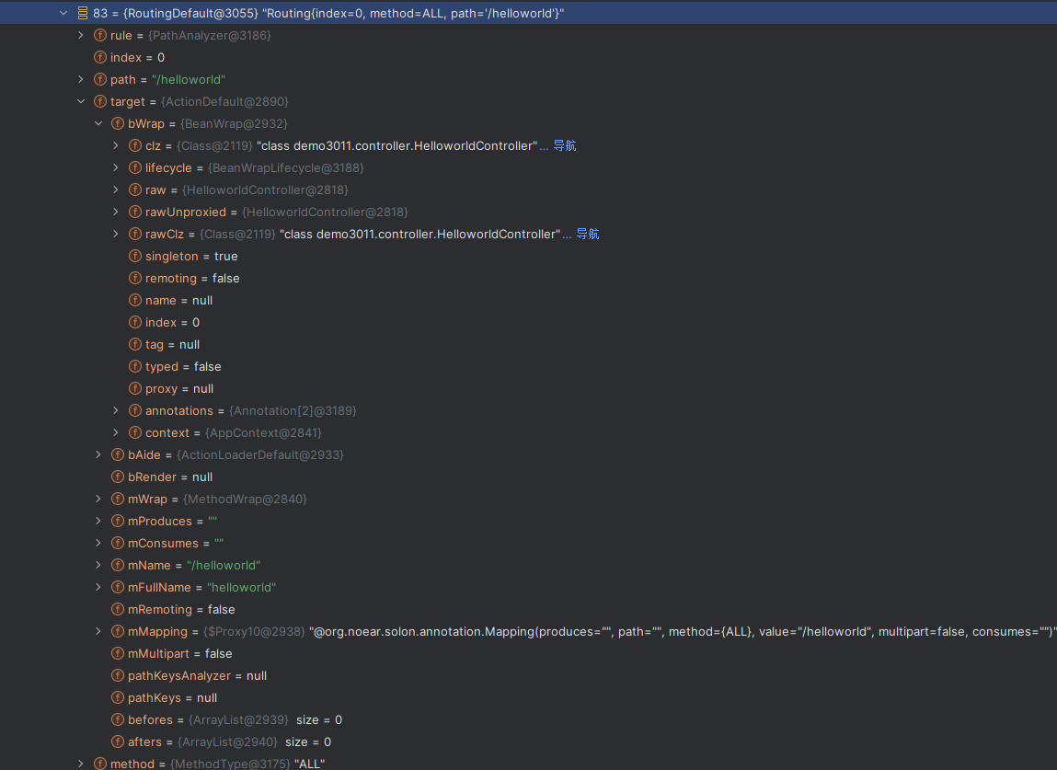1057x770 pixels.
Task: Expand the lifecycle BeanWrapLifecycle field
Action: click(x=116, y=167)
